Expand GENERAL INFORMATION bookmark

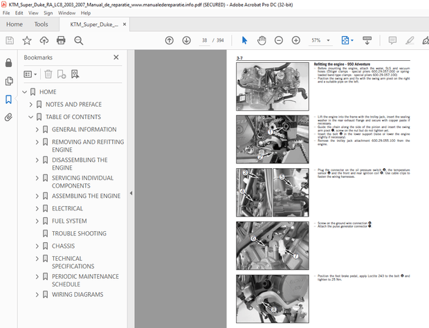tap(37, 129)
